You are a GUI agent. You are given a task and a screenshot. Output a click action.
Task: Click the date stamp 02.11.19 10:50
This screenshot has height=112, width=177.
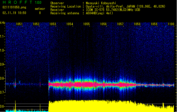[x=14, y=13]
